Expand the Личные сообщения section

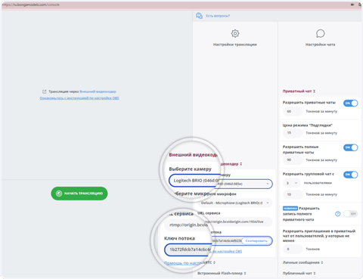(302, 262)
